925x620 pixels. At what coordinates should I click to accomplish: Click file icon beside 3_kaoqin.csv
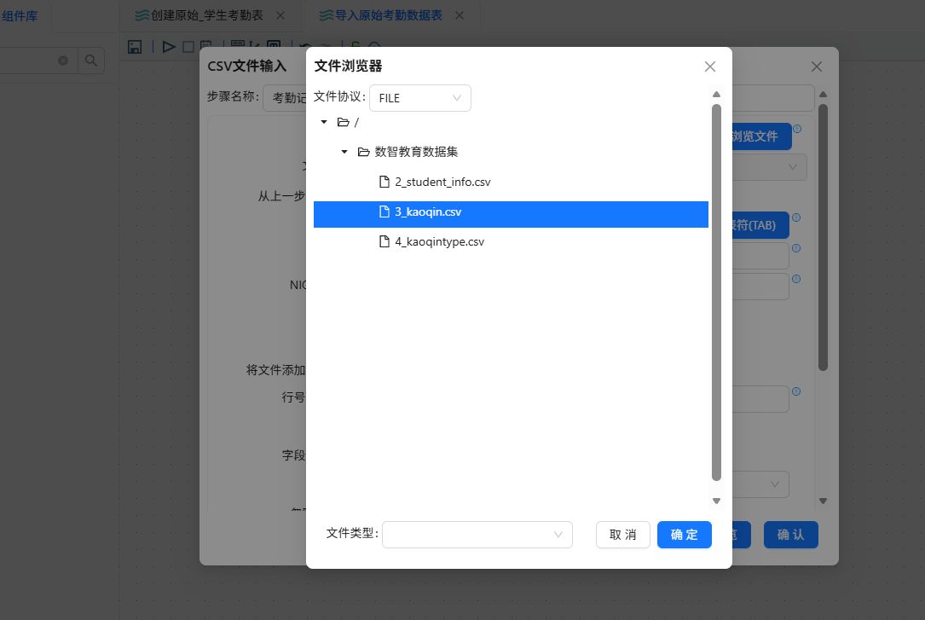tap(384, 211)
